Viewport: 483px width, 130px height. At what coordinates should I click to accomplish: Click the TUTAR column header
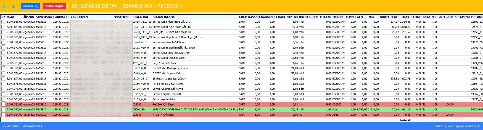(x=405, y=17)
